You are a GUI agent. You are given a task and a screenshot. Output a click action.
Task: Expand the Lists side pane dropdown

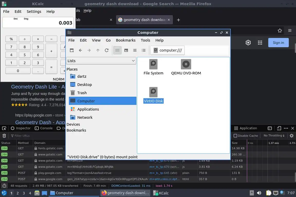101,61
